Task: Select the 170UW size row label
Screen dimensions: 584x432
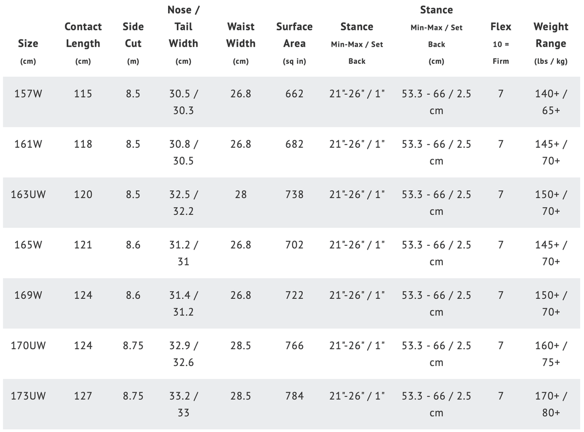Action: click(x=28, y=345)
